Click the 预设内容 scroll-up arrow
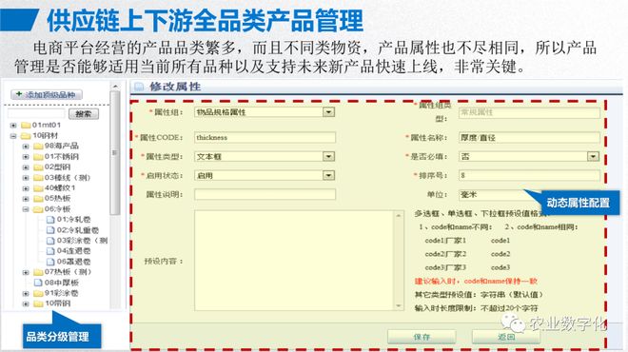This screenshot has width=628, height=352. (398, 215)
